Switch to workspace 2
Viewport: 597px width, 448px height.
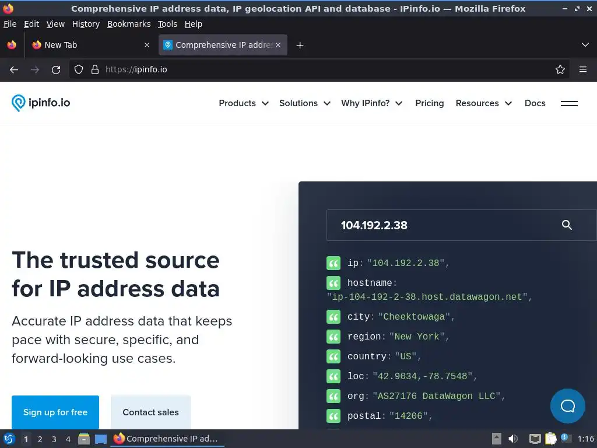[x=40, y=439]
